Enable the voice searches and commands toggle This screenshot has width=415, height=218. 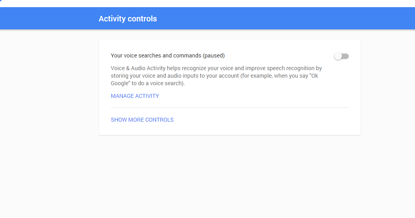[x=341, y=56]
